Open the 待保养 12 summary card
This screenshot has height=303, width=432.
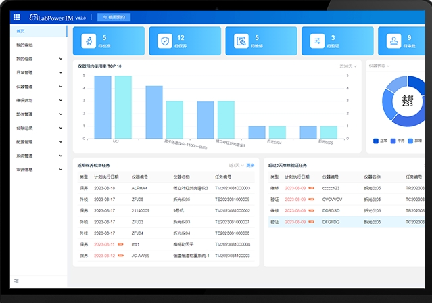[185, 41]
